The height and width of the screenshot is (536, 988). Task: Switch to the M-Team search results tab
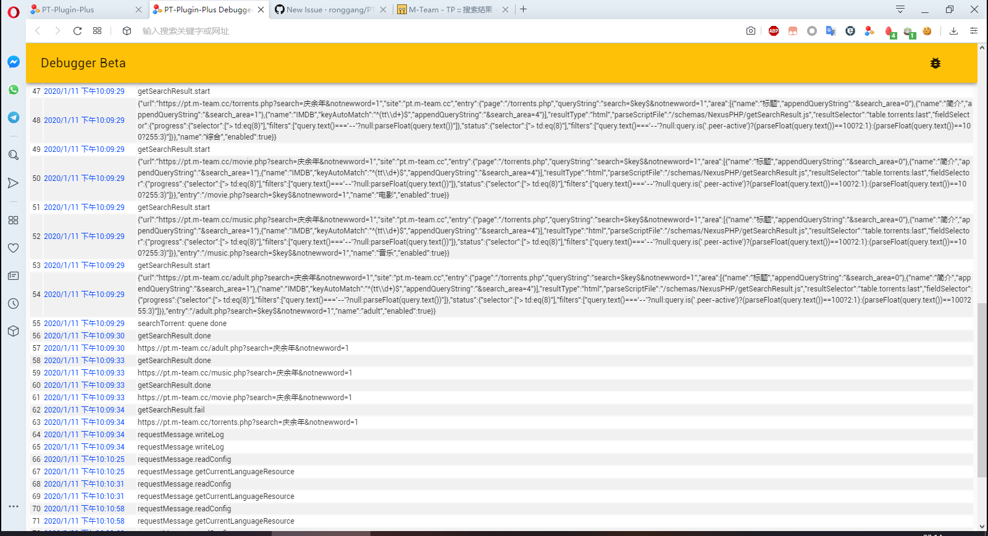pos(453,10)
